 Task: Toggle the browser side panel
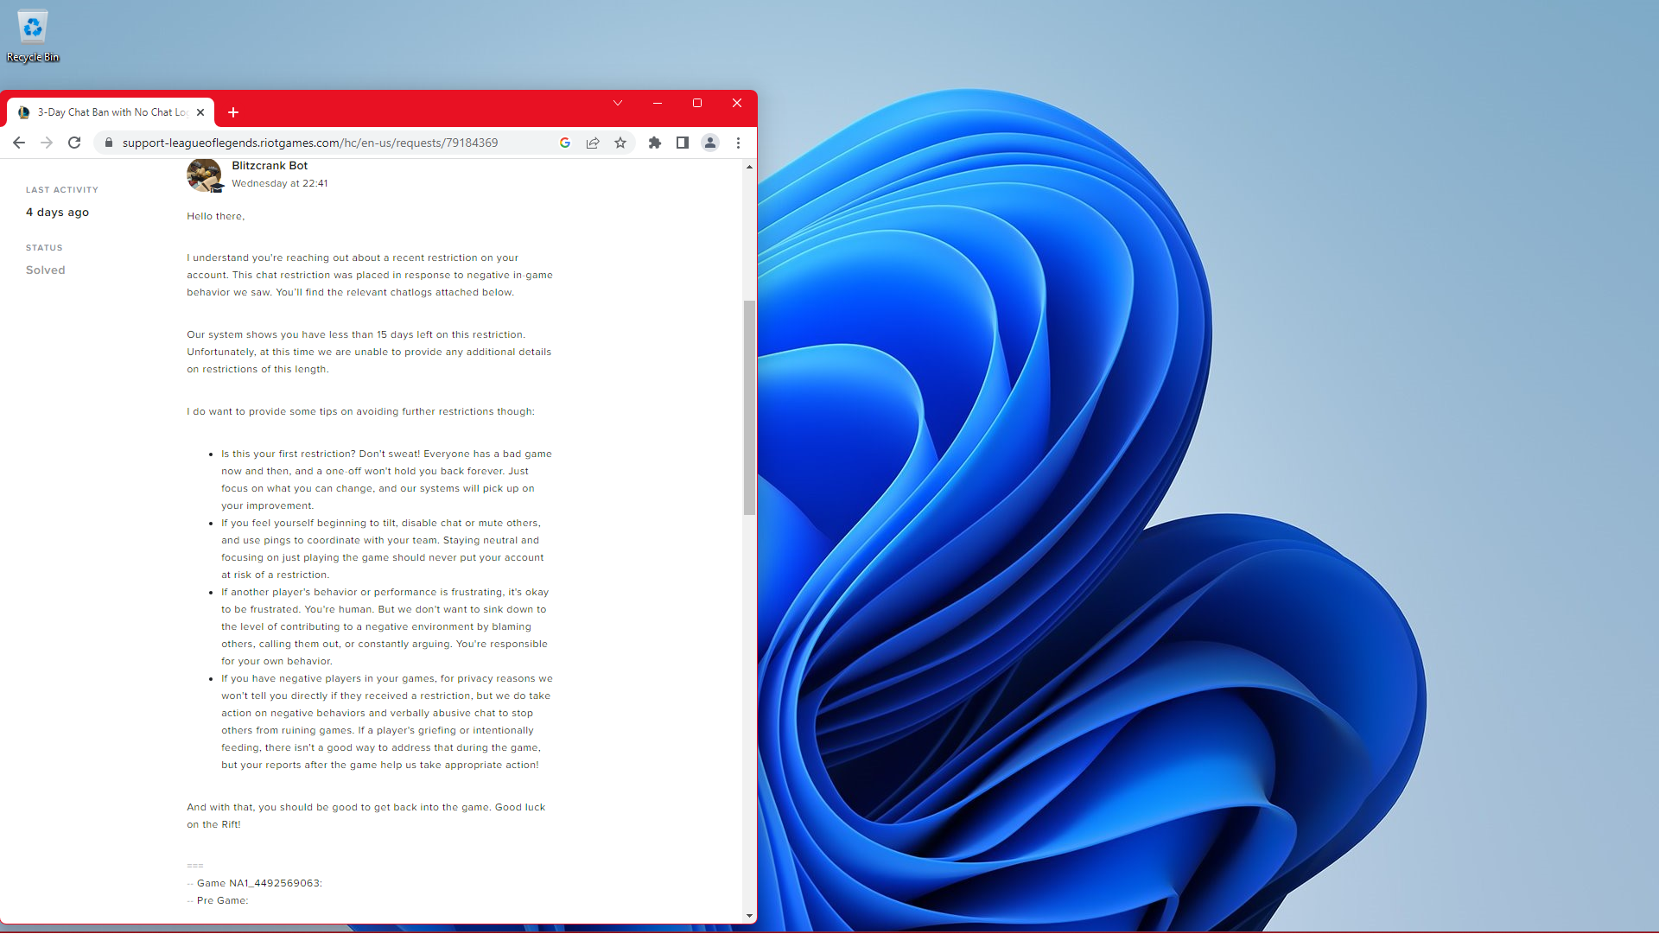click(x=683, y=143)
